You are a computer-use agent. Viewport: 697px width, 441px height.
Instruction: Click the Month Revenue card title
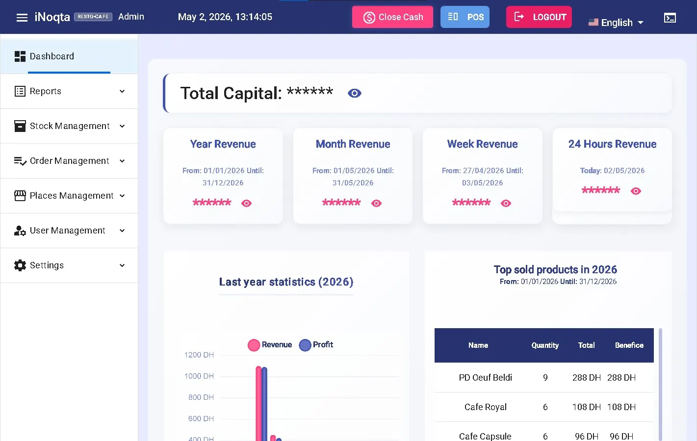pyautogui.click(x=353, y=144)
